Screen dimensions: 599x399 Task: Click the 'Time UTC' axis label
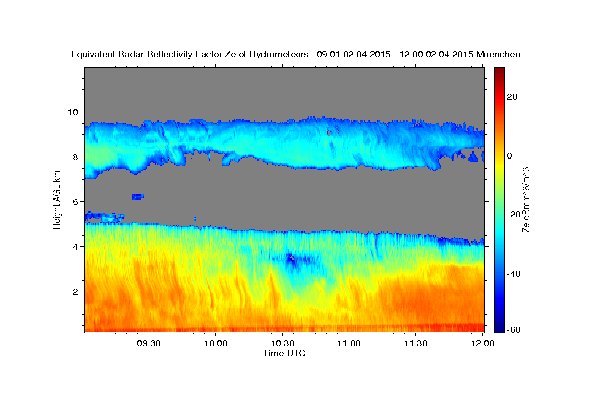[x=284, y=353]
